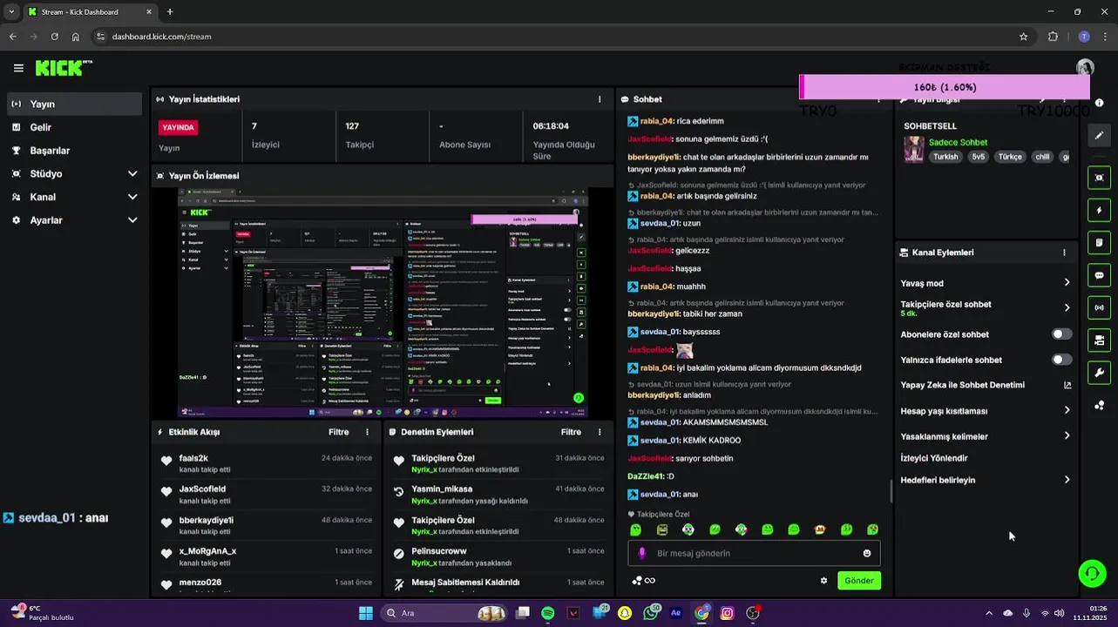Click the Turkish stream tag

[945, 157]
